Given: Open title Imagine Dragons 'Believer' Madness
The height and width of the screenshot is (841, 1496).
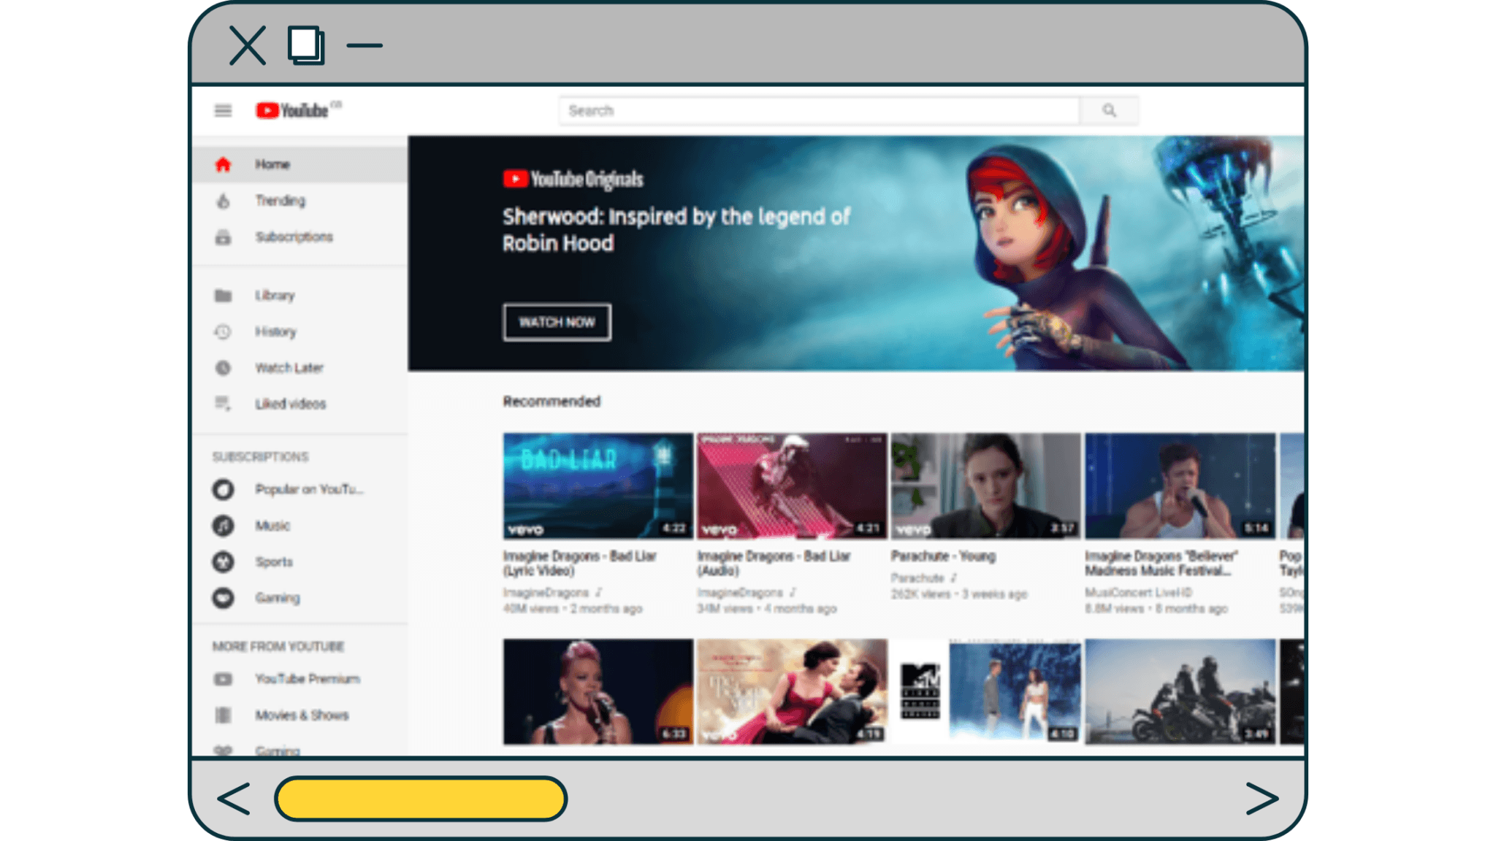Looking at the screenshot, I should tap(1161, 564).
